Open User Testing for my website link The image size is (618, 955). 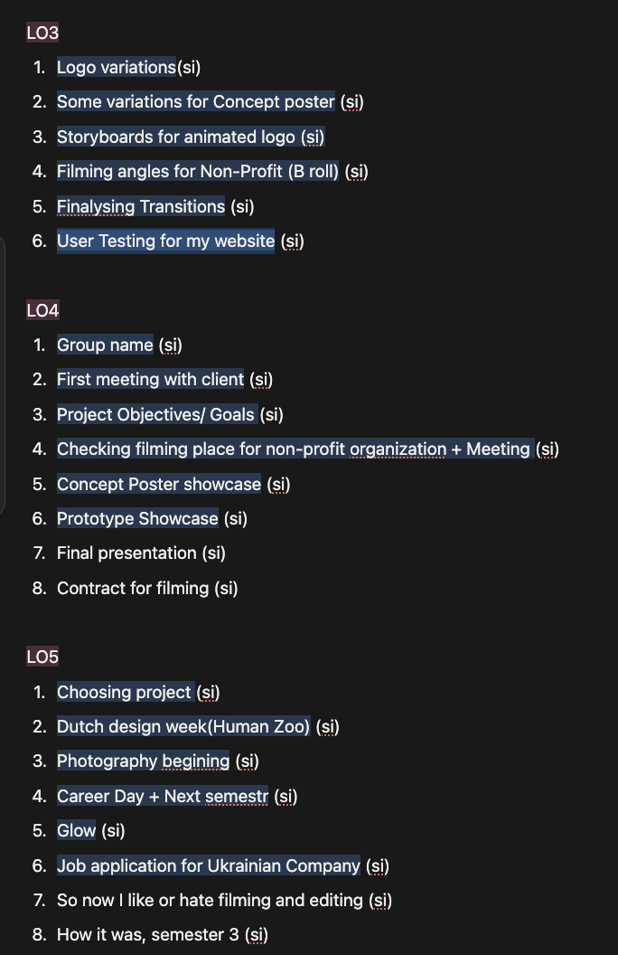click(165, 241)
